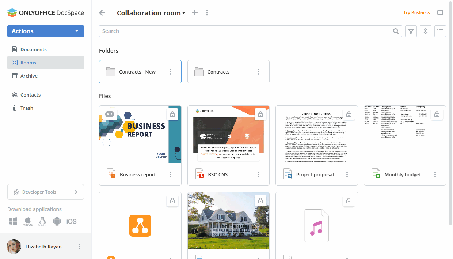Go back using the arrow icon

[102, 13]
